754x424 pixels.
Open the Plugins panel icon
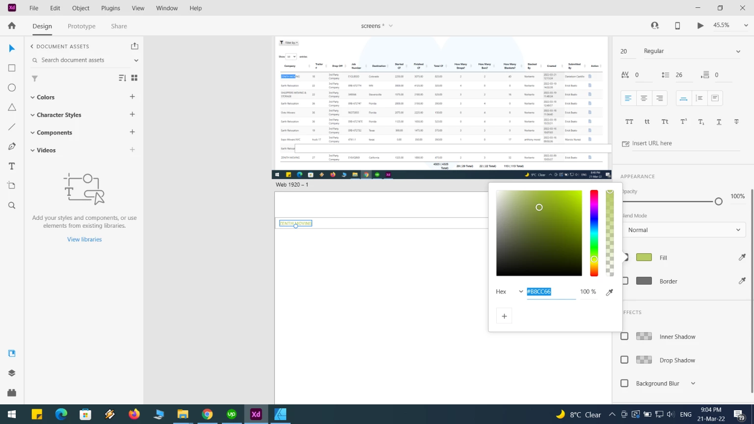tap(12, 393)
